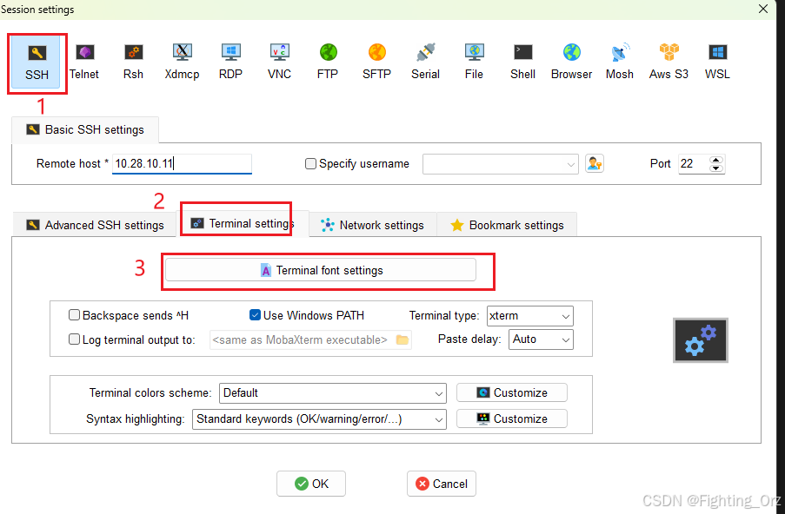Image resolution: width=785 pixels, height=514 pixels.
Task: Open the SFTP session icon
Action: (376, 61)
